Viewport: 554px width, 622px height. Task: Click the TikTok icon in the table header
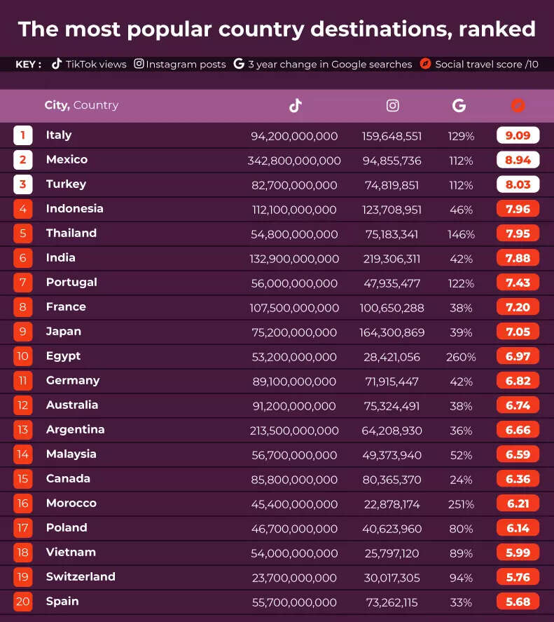point(296,105)
